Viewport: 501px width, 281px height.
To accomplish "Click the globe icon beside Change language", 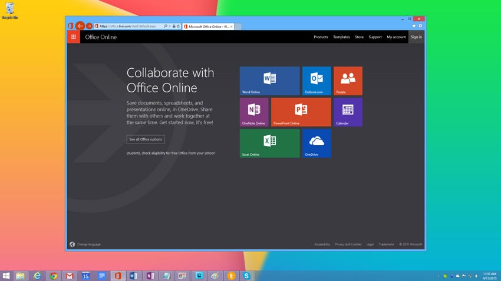I will pos(72,245).
